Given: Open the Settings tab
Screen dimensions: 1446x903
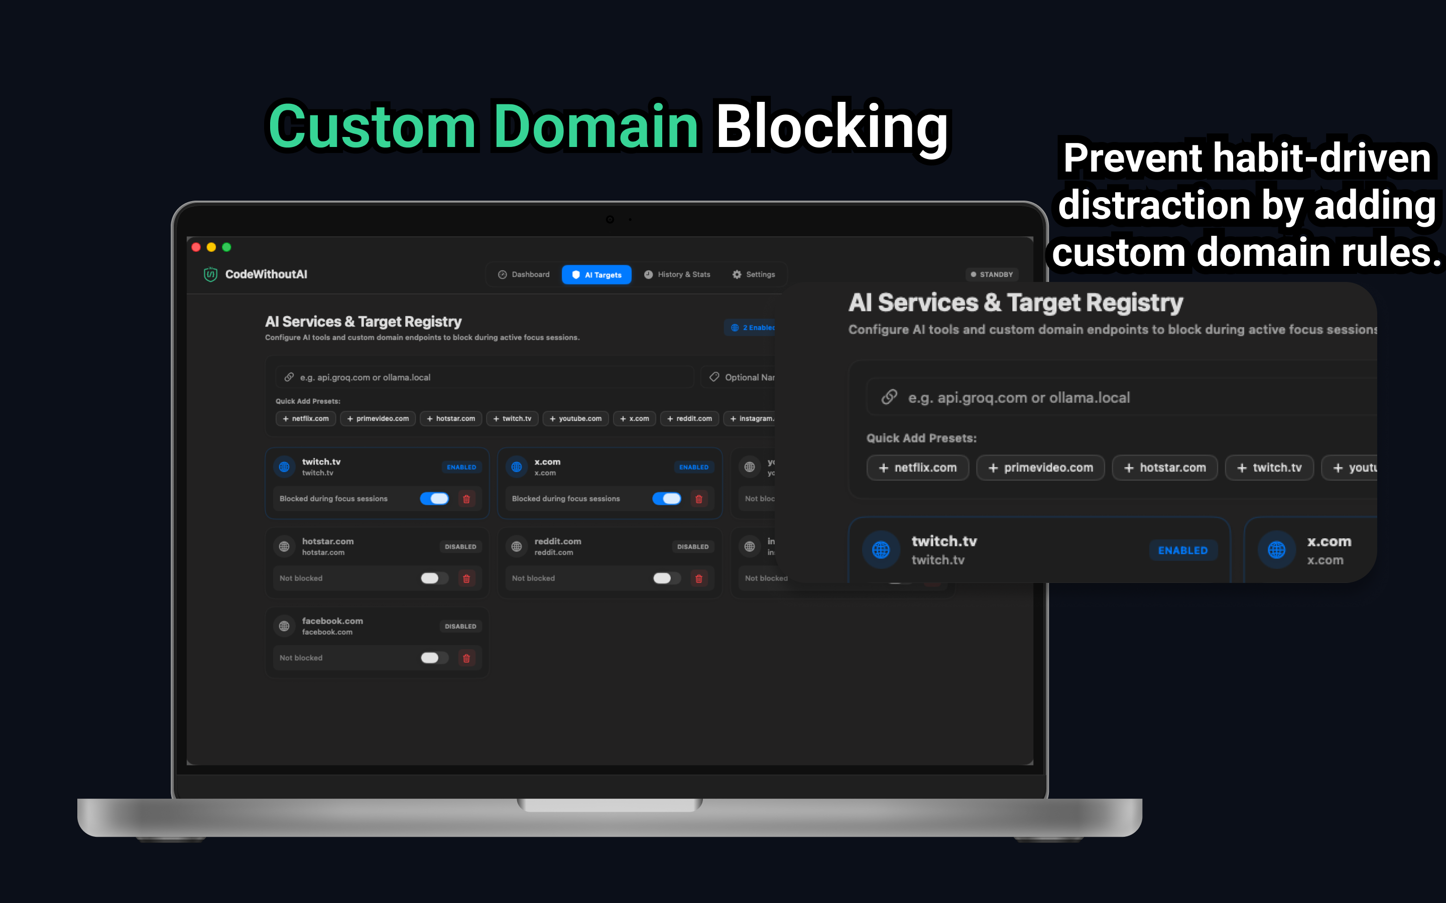Looking at the screenshot, I should [x=754, y=275].
